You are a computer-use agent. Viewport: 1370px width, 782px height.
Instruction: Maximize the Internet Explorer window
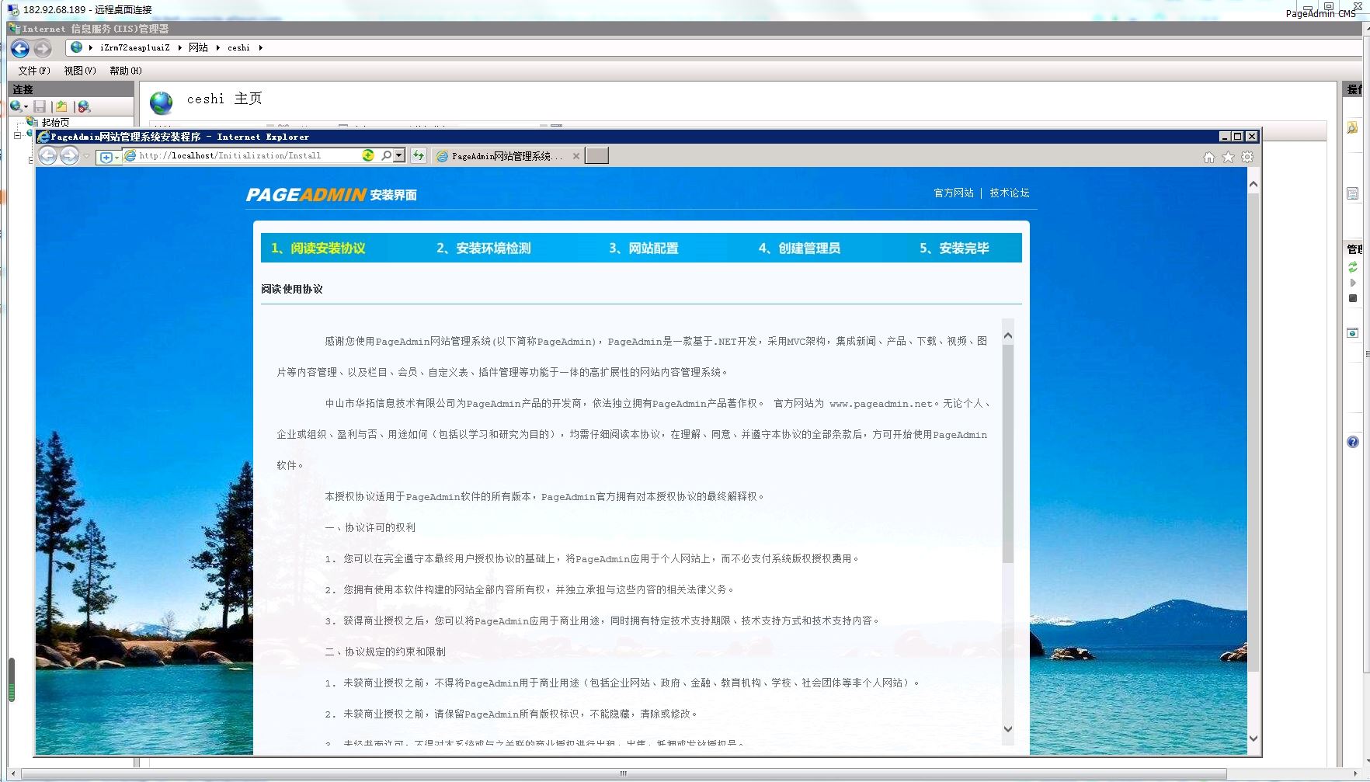click(1238, 137)
